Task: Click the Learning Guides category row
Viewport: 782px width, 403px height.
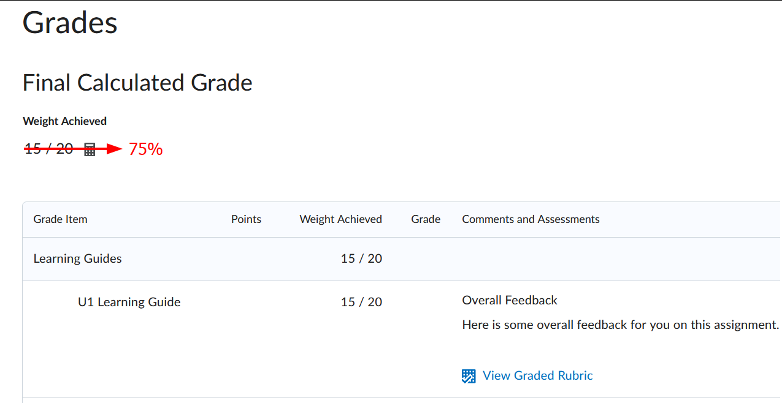Action: (x=402, y=258)
